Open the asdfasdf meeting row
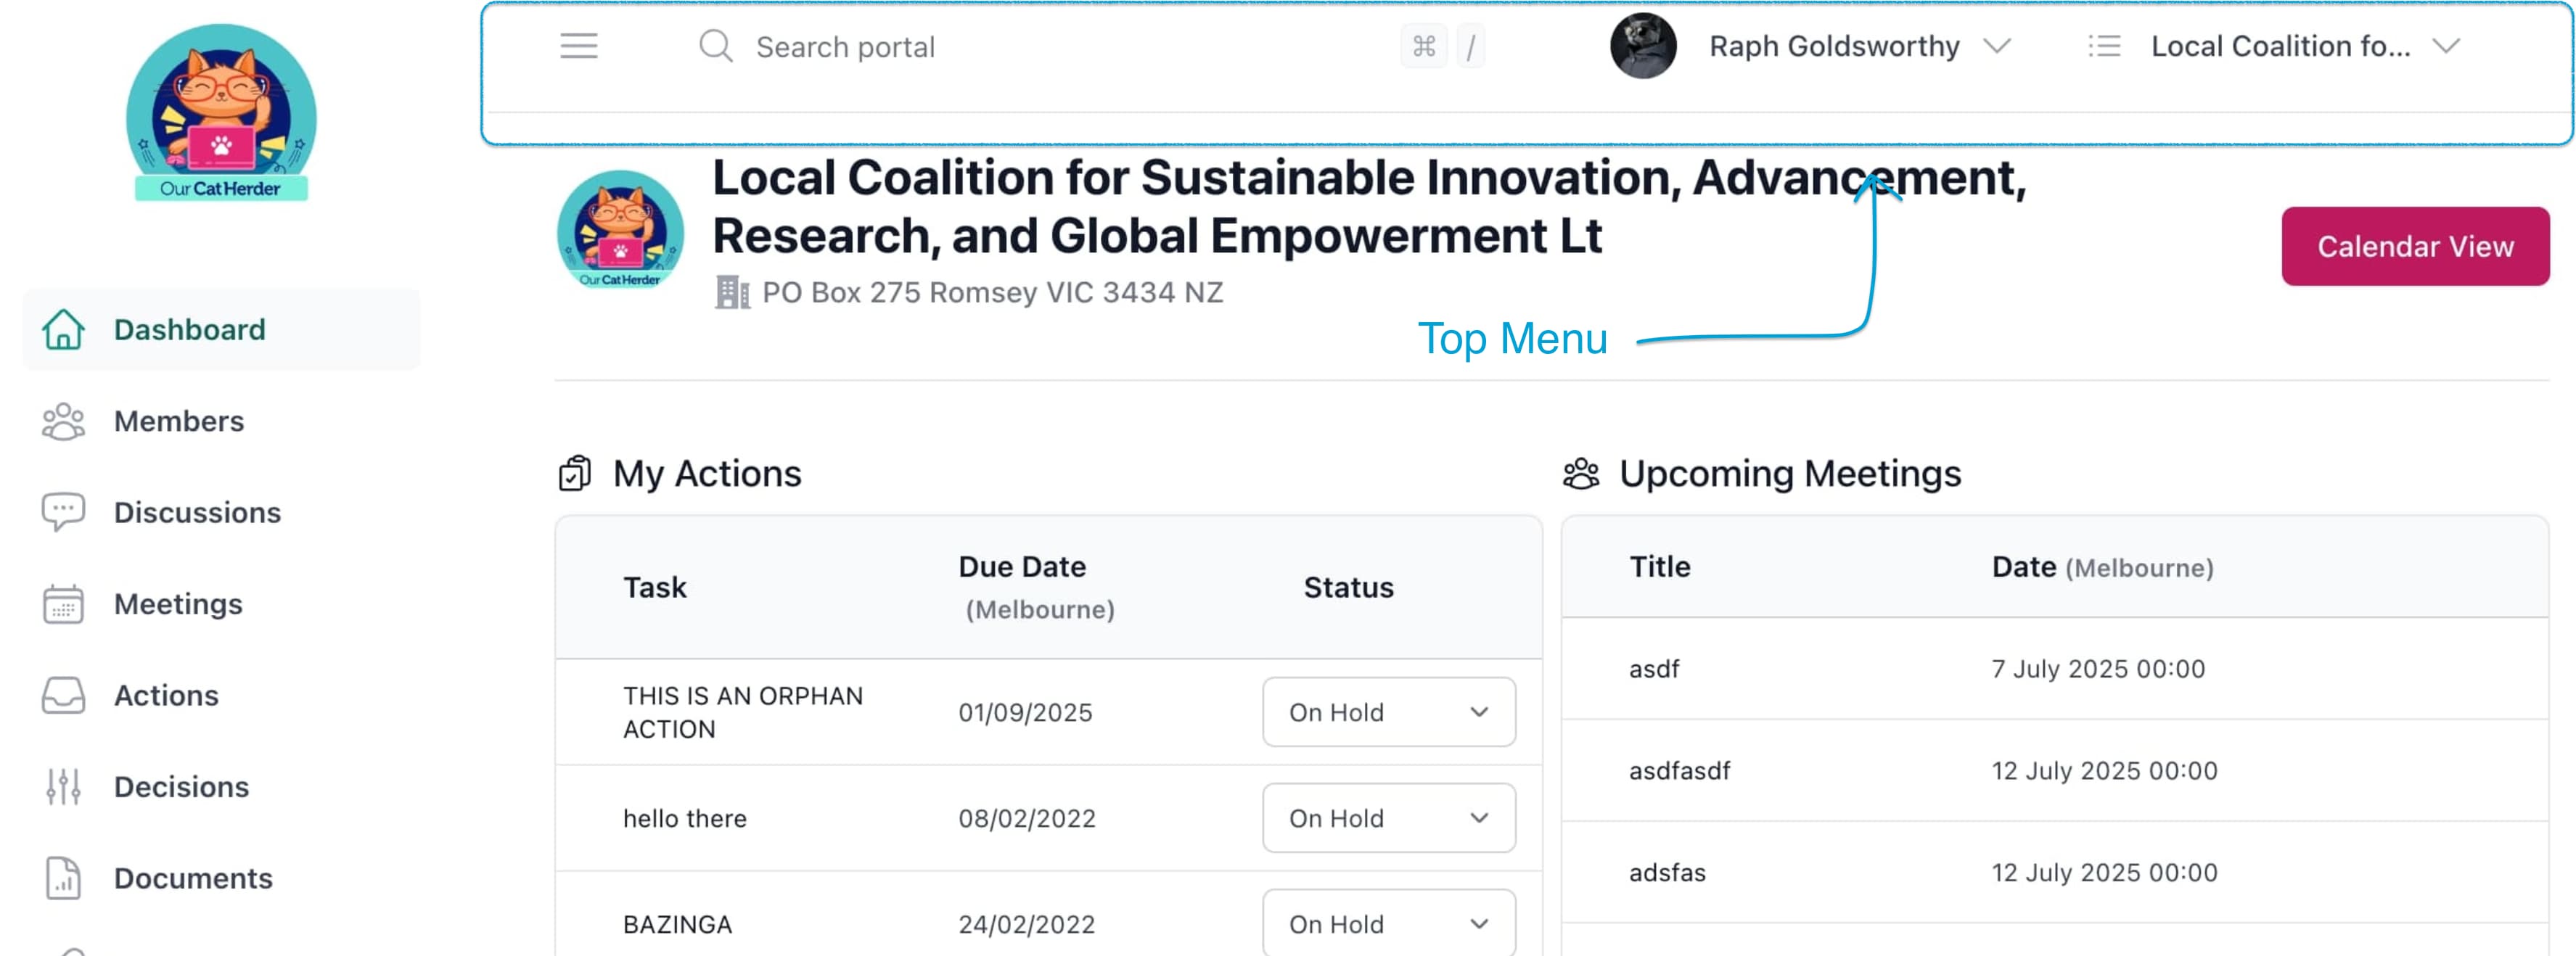The height and width of the screenshot is (956, 2576). (1680, 770)
